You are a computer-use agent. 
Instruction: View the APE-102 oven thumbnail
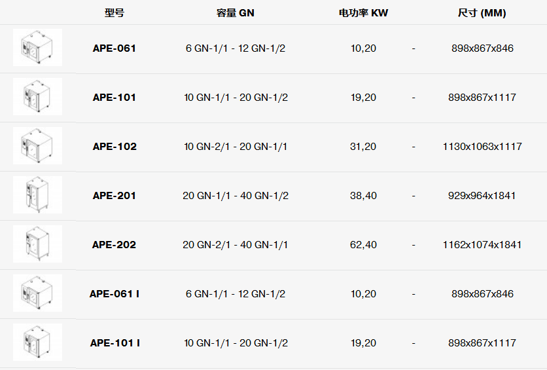pyautogui.click(x=38, y=145)
